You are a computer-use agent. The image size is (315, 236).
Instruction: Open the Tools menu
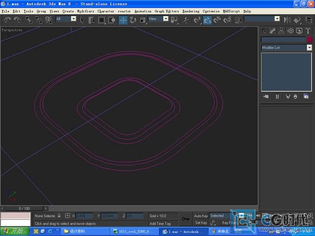(x=28, y=11)
